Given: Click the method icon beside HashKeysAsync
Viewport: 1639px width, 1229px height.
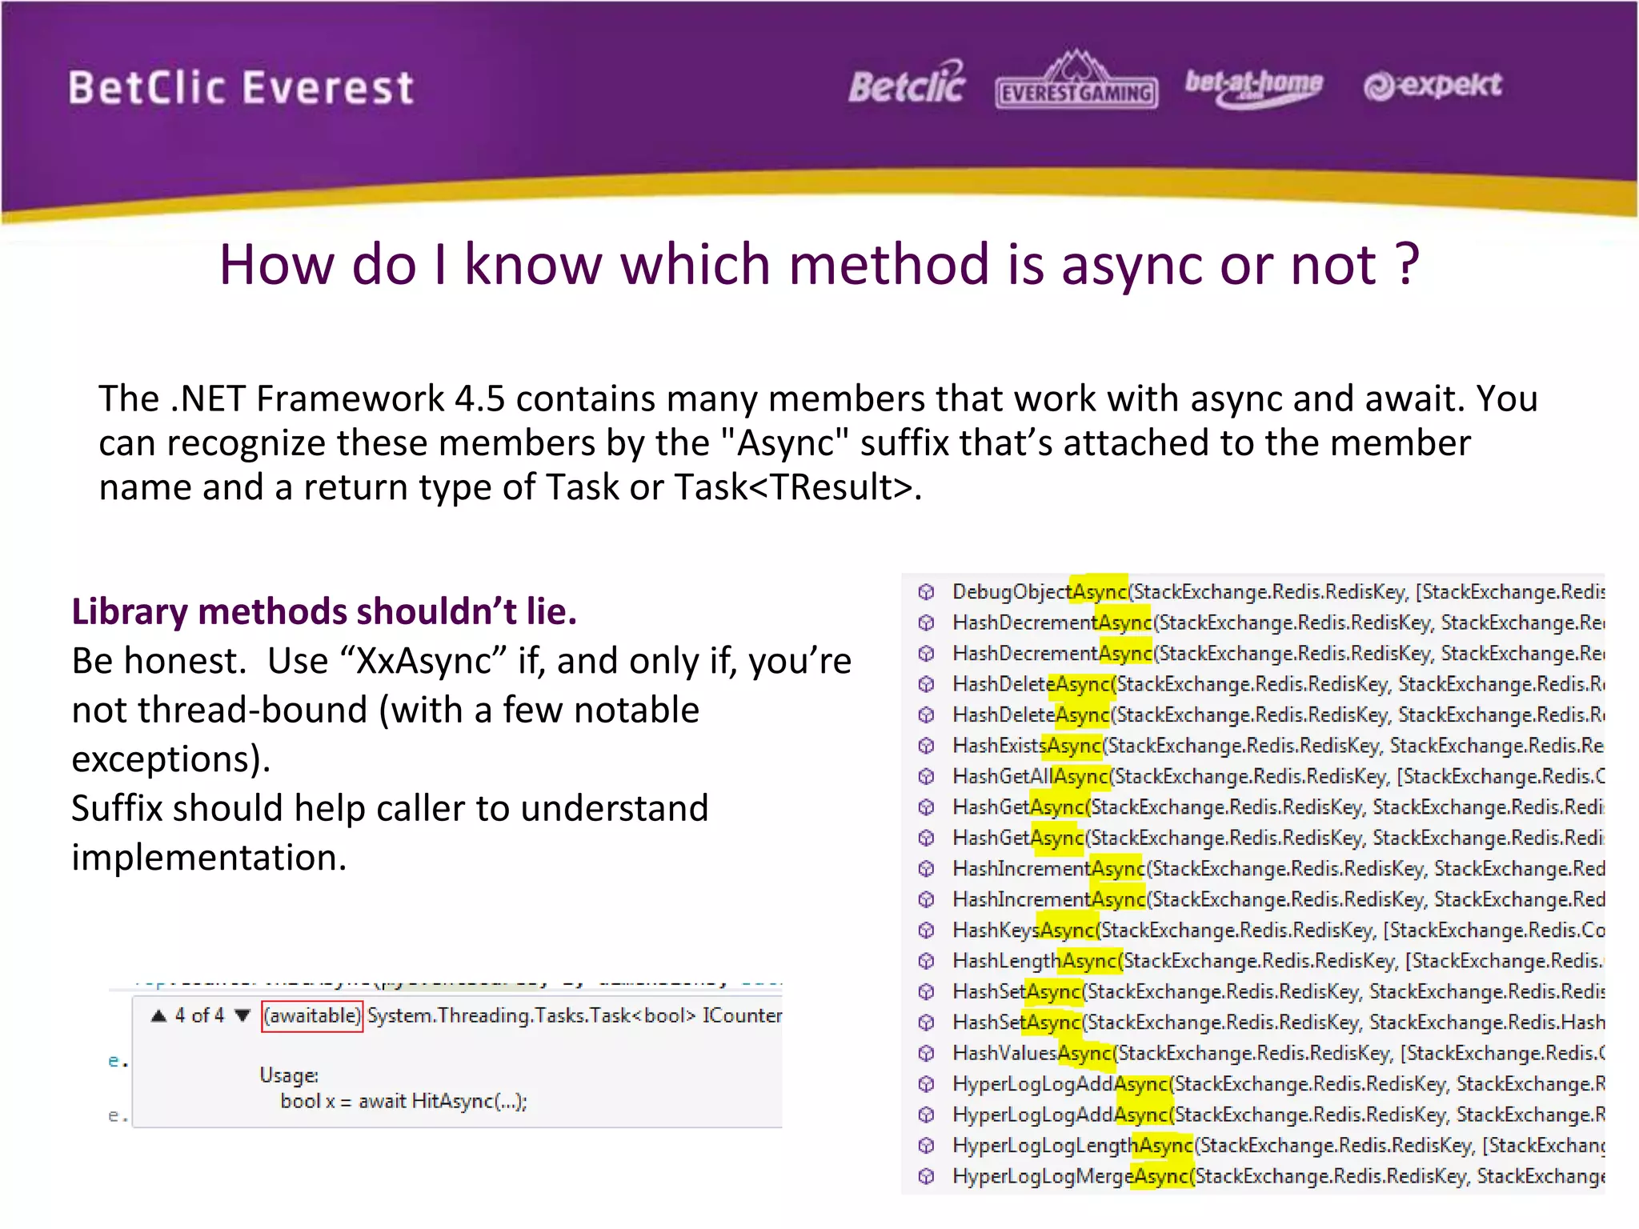Looking at the screenshot, I should (x=926, y=930).
